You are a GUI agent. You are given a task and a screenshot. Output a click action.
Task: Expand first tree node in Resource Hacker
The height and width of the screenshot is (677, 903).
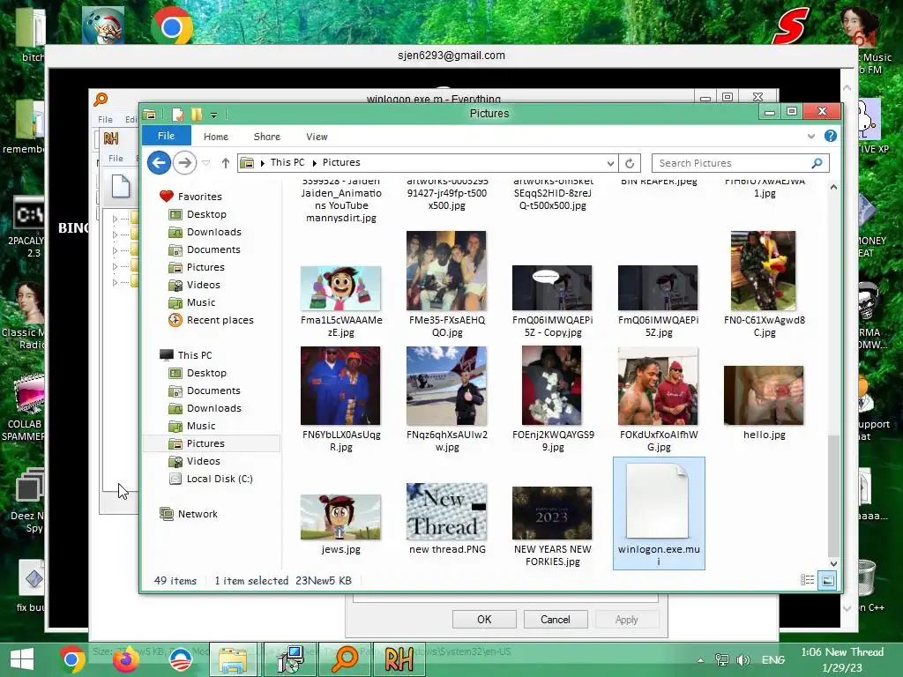(x=116, y=219)
